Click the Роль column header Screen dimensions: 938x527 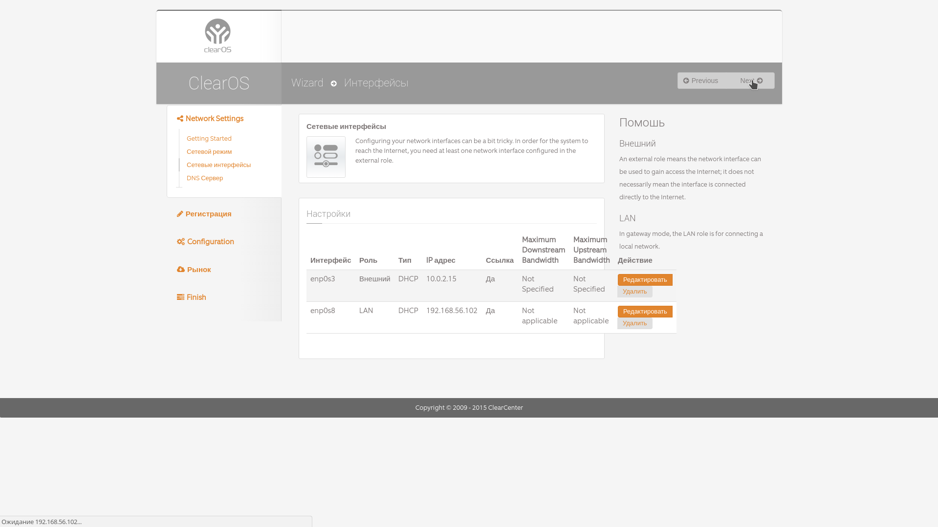click(x=369, y=260)
